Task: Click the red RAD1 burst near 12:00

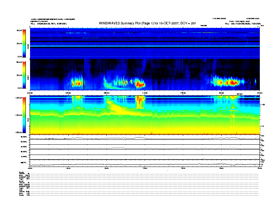Action: click(x=140, y=84)
